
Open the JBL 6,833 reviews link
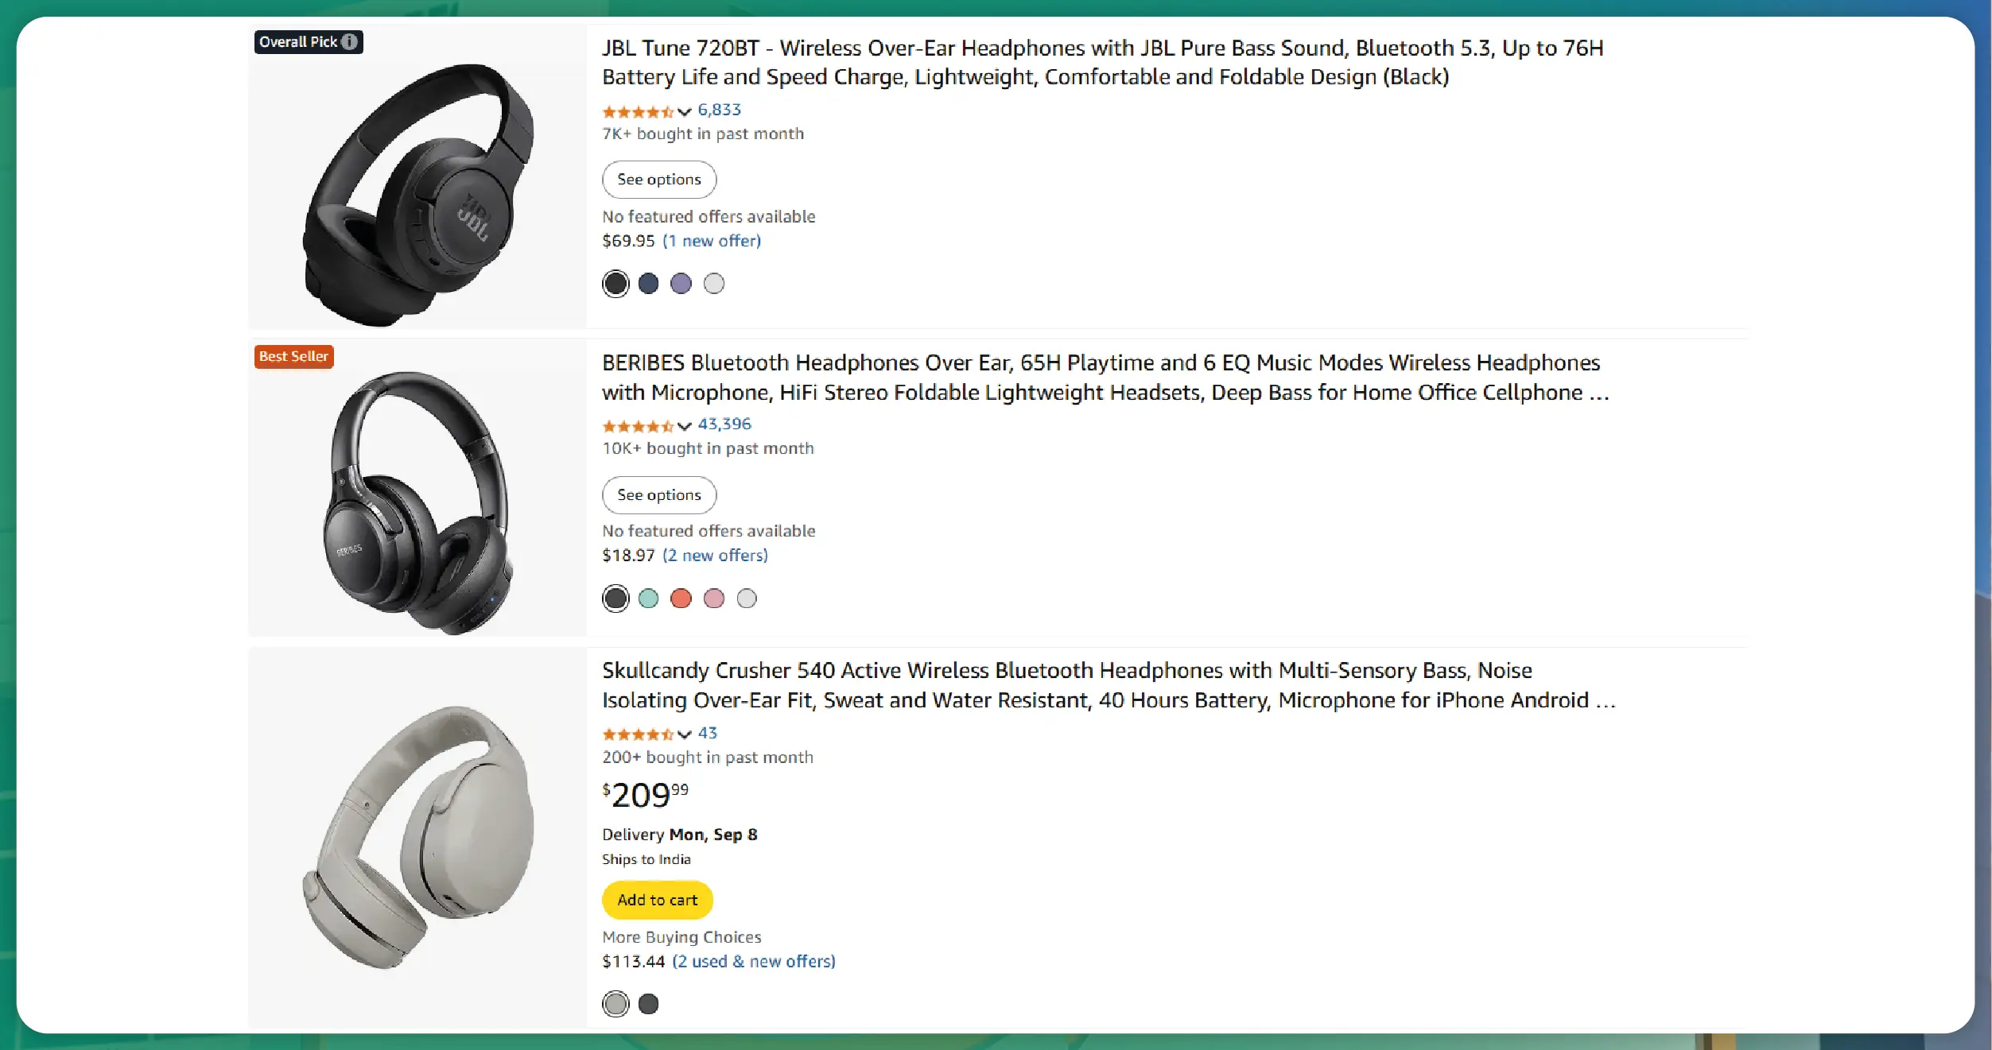tap(719, 110)
